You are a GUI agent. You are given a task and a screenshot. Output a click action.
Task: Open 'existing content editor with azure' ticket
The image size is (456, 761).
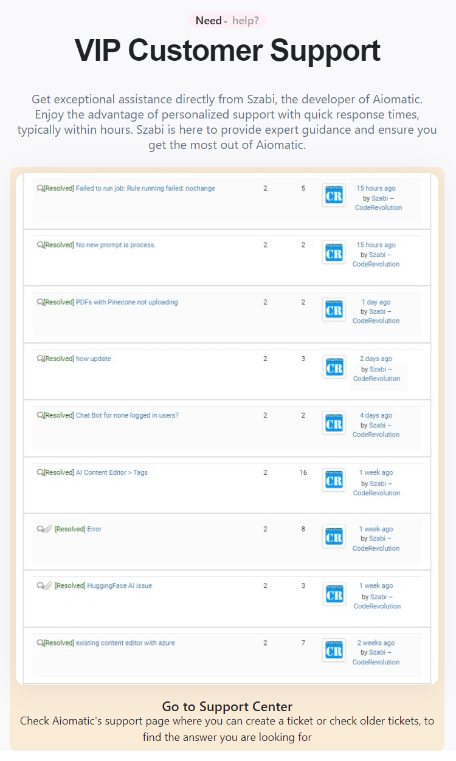pos(125,642)
